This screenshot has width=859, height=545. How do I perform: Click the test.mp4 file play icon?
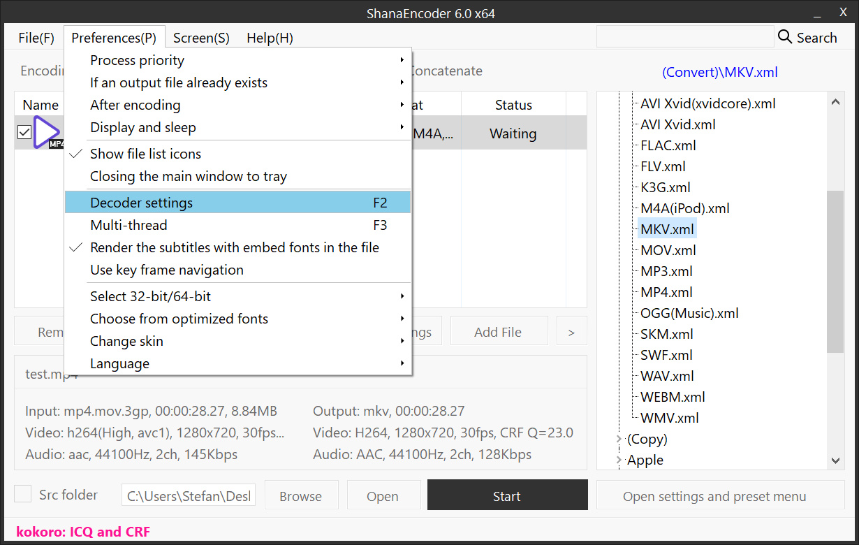[47, 132]
